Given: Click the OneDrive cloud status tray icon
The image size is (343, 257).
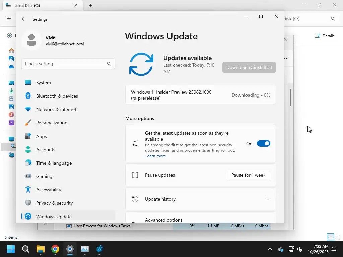Looking at the screenshot, I should click(281, 249).
